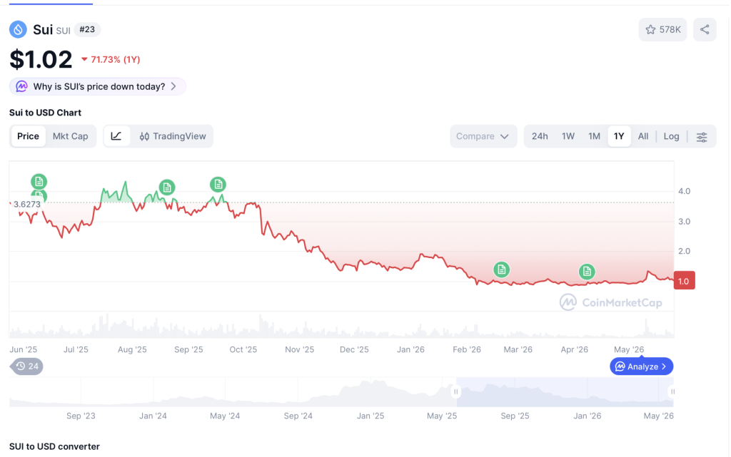Click the Oct '25 axis label

[x=243, y=349]
